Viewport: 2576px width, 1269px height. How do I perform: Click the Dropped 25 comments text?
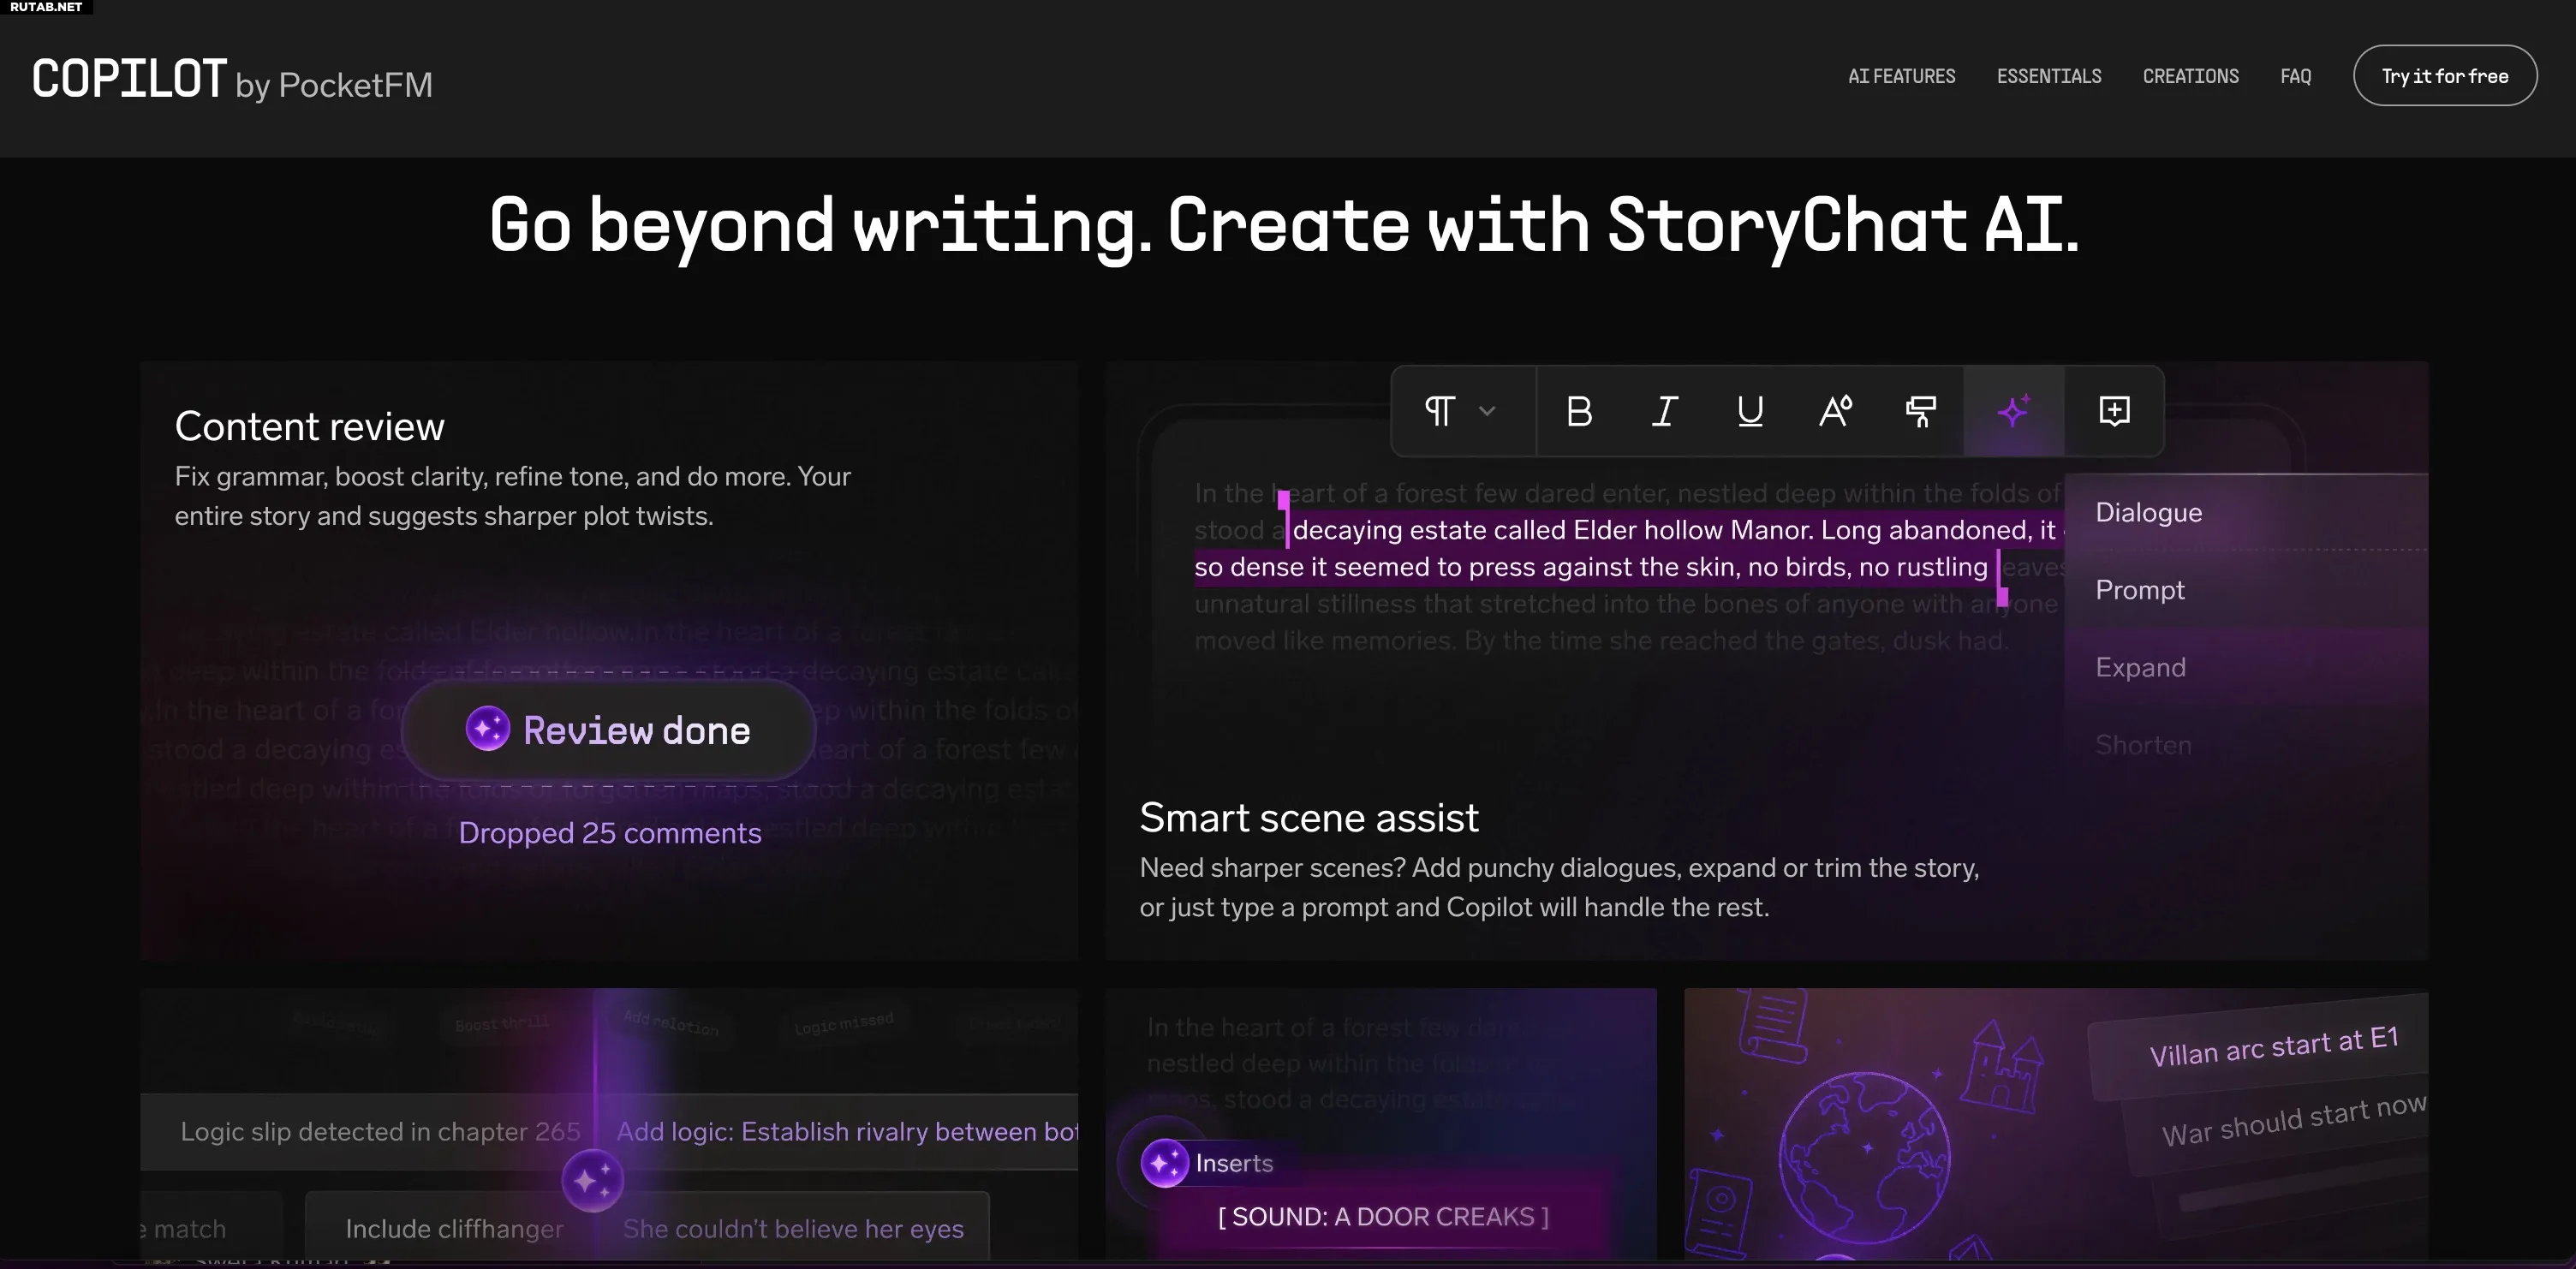point(610,833)
